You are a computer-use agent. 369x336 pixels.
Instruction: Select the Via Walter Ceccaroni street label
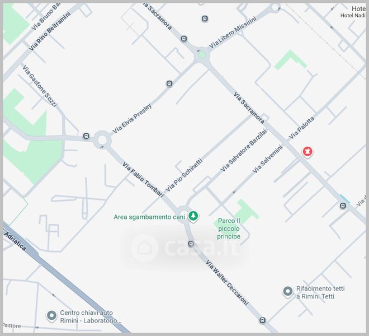[x=227, y=283]
